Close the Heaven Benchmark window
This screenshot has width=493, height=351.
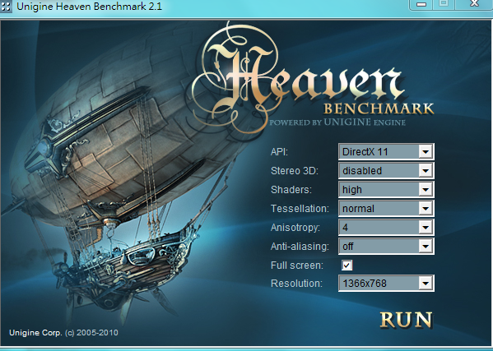tap(474, 4)
